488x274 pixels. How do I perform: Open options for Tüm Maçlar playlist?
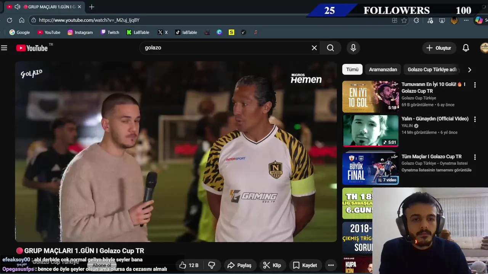tap(475, 157)
